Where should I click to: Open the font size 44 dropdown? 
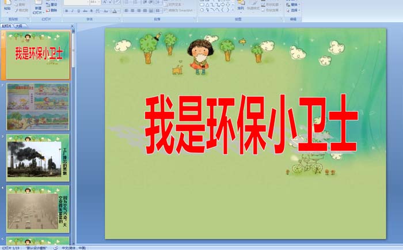99,2
